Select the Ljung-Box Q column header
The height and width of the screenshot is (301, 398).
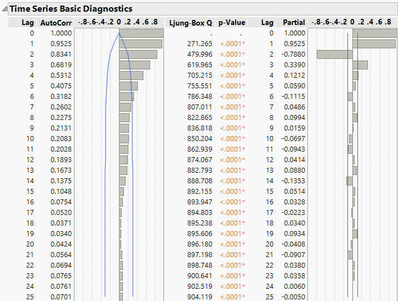191,23
